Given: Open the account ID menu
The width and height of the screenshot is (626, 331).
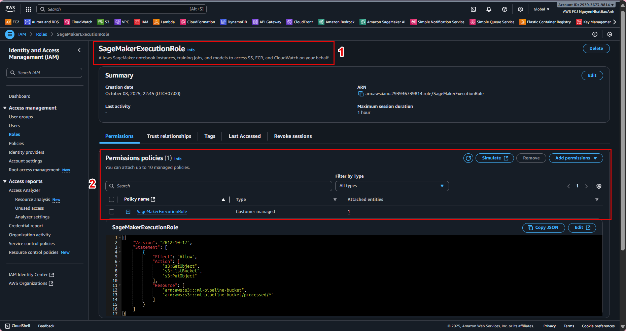Looking at the screenshot, I should pyautogui.click(x=586, y=5).
